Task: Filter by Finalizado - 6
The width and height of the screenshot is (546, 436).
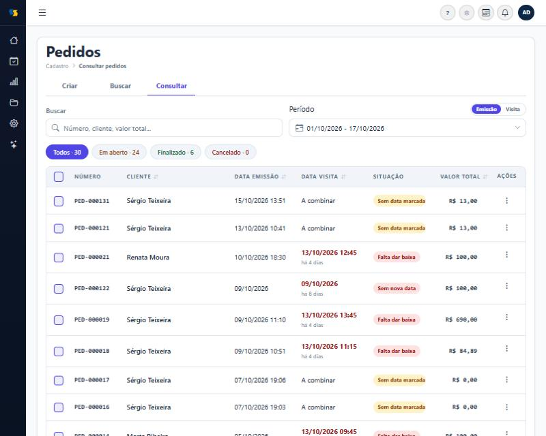Action: coord(175,153)
